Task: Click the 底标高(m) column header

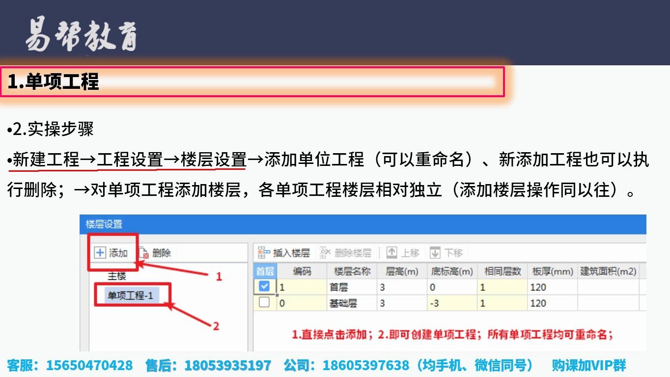Action: [x=452, y=271]
